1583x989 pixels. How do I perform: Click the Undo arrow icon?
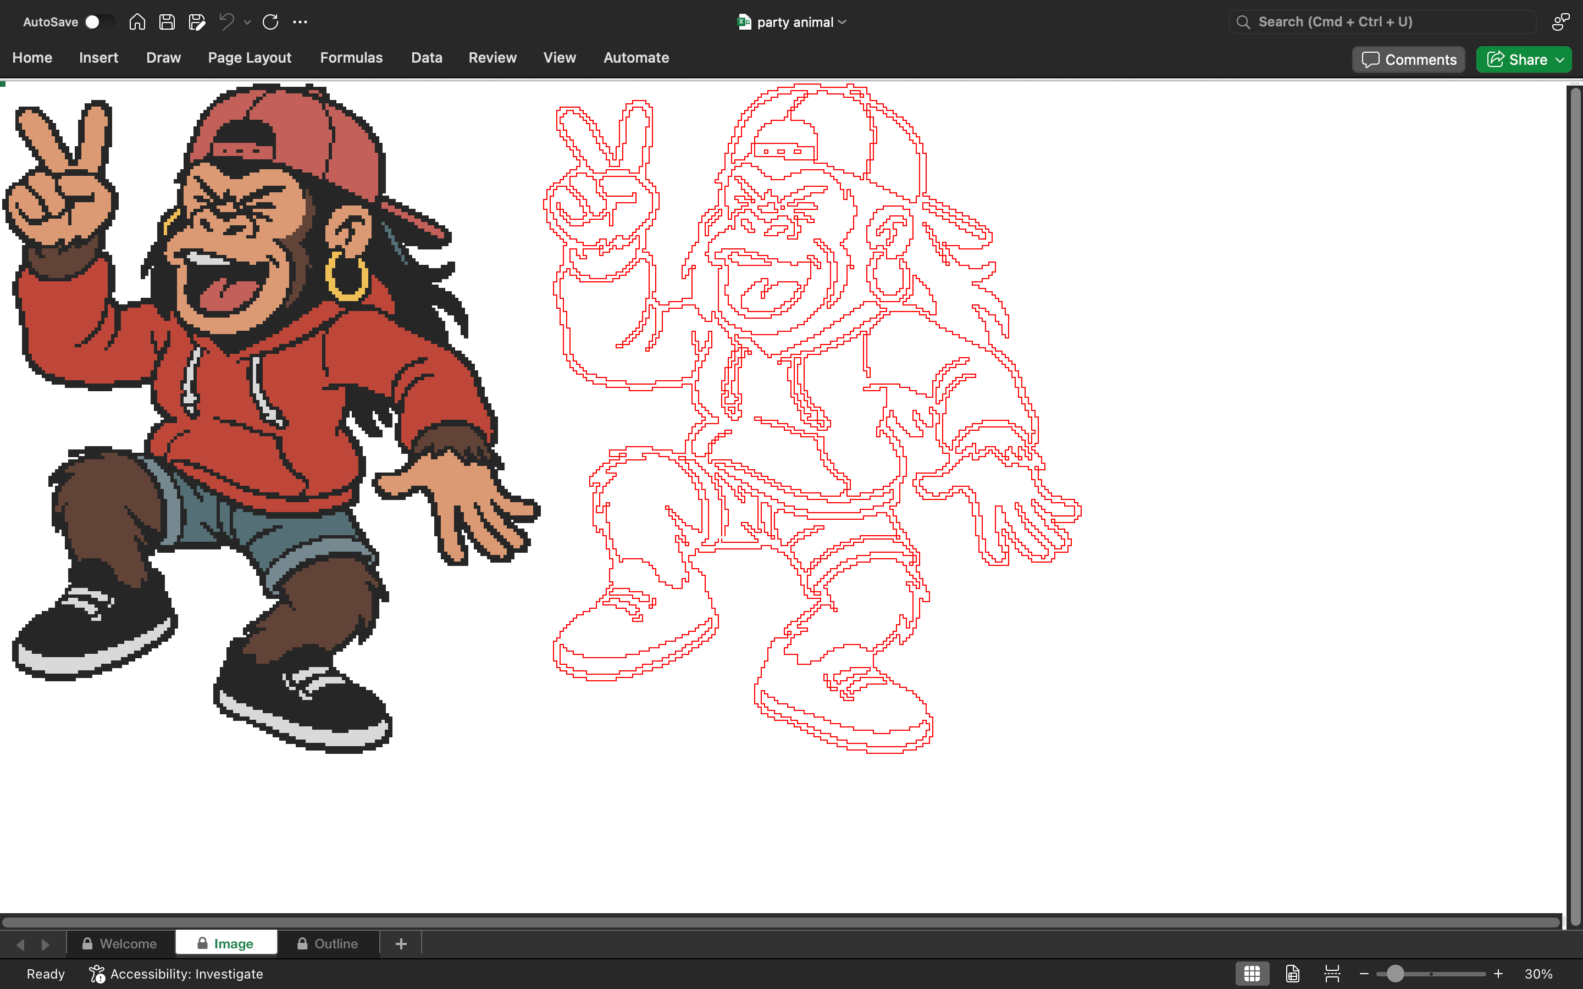226,22
